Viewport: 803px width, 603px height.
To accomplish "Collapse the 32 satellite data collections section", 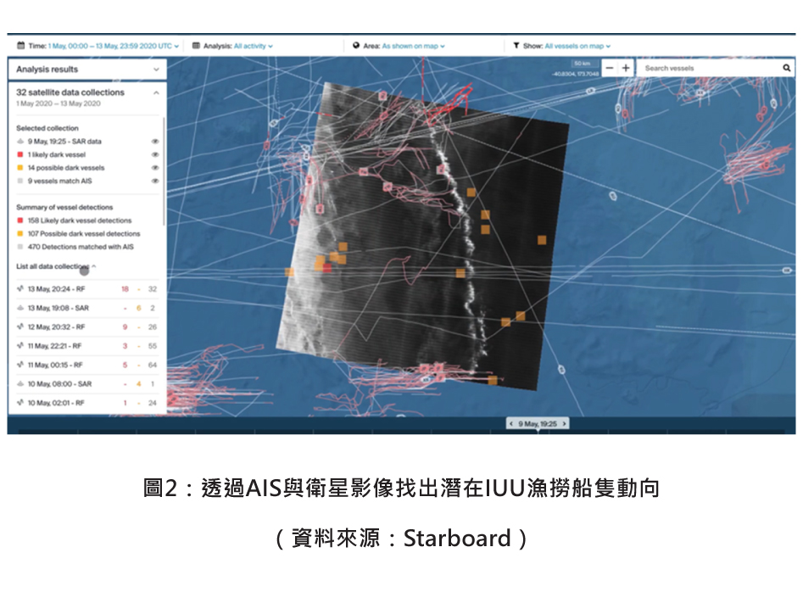I will tap(154, 92).
